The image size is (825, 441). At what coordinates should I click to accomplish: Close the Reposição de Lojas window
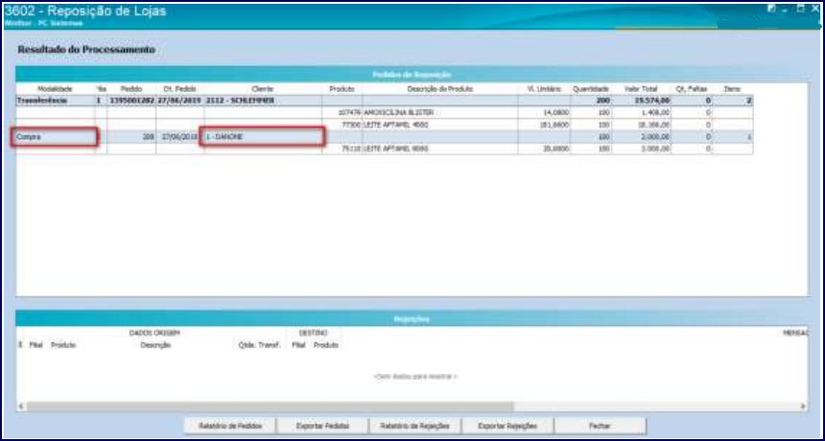(x=815, y=8)
